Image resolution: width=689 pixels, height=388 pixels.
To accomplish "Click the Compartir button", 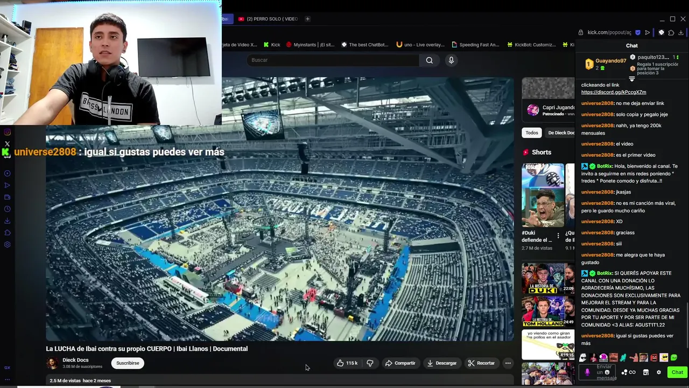I will click(400, 363).
